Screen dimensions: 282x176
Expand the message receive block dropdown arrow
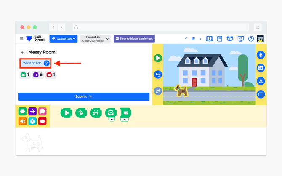pos(112,120)
